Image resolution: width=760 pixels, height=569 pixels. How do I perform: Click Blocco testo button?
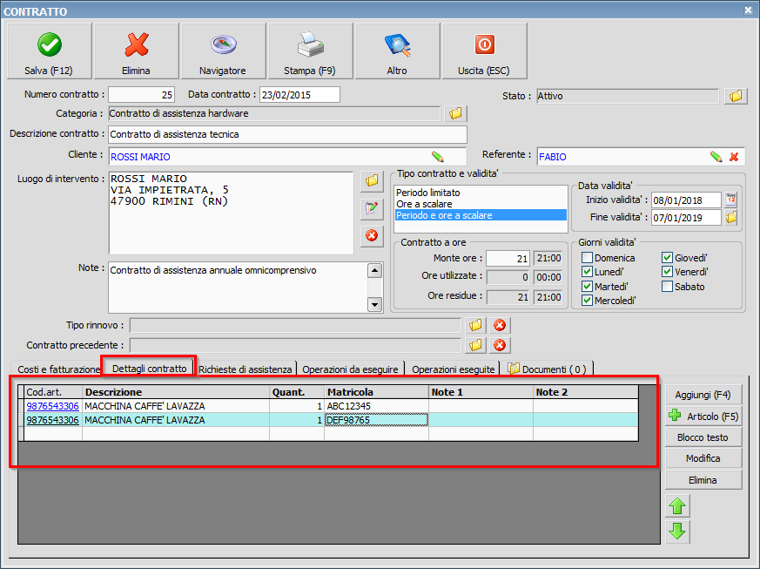(703, 437)
